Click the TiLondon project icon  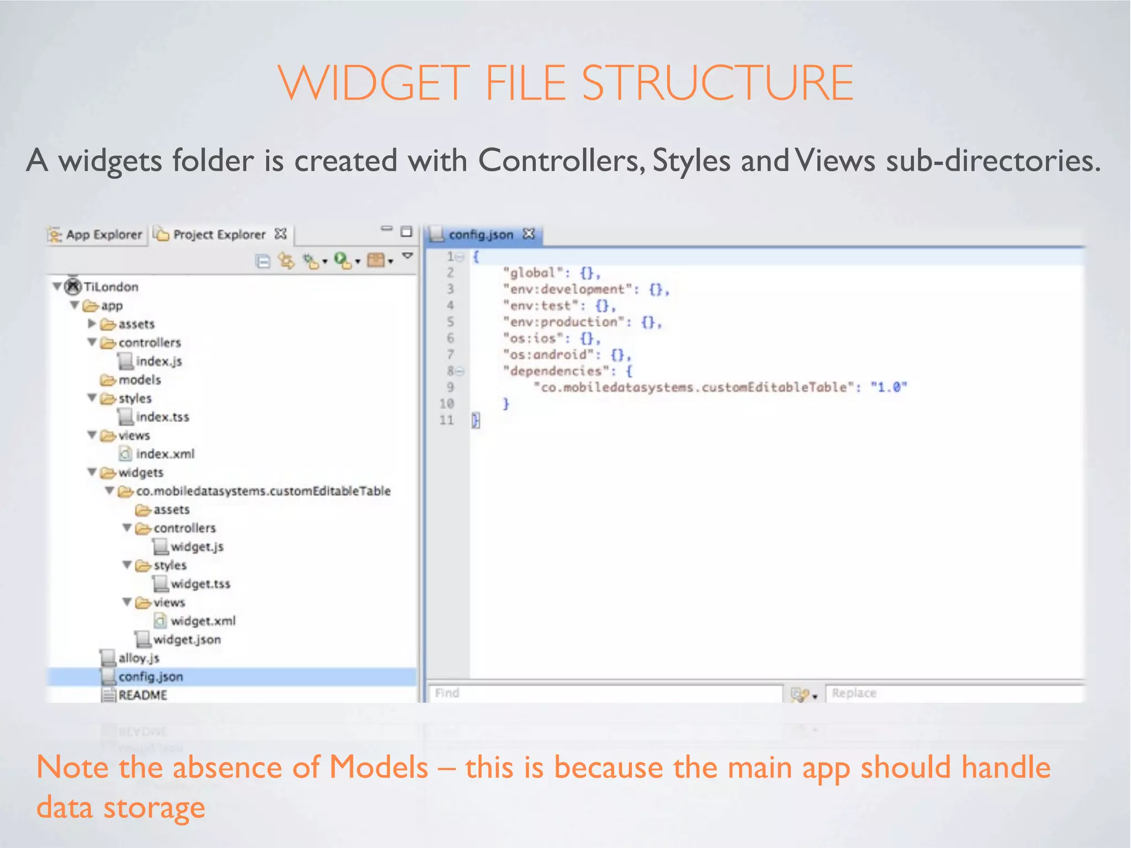click(x=73, y=287)
